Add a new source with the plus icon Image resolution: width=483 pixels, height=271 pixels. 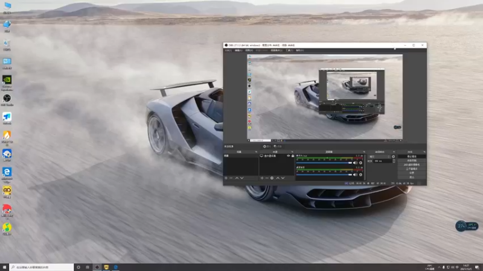[x=262, y=178]
